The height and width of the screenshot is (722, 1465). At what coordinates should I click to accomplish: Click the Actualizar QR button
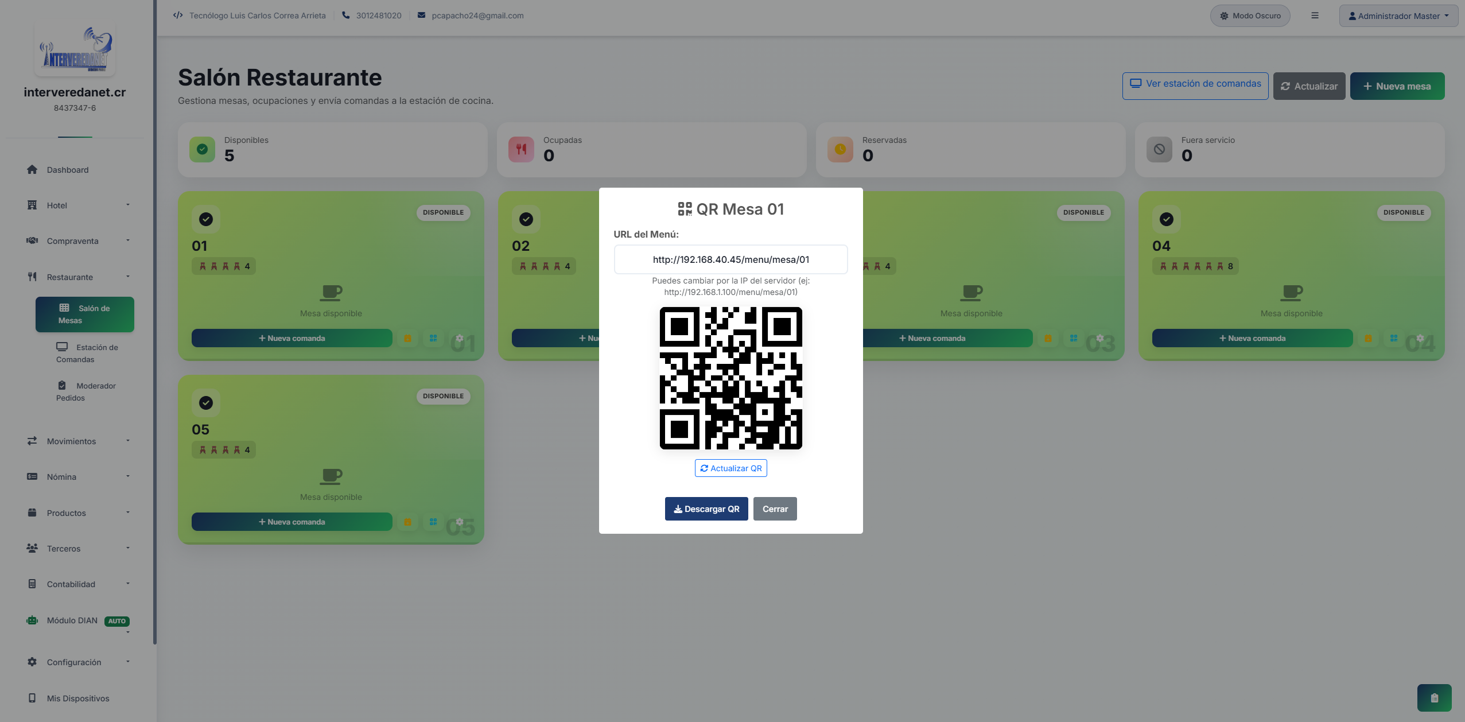pos(730,468)
